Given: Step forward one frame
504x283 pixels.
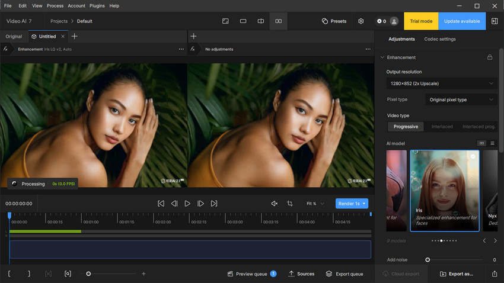Looking at the screenshot, I should [200, 204].
